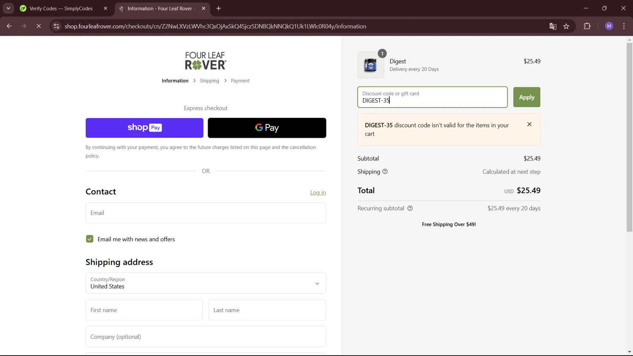This screenshot has height=356, width=633.
Task: Click the Delivery every 20 Days text
Action: [414, 69]
